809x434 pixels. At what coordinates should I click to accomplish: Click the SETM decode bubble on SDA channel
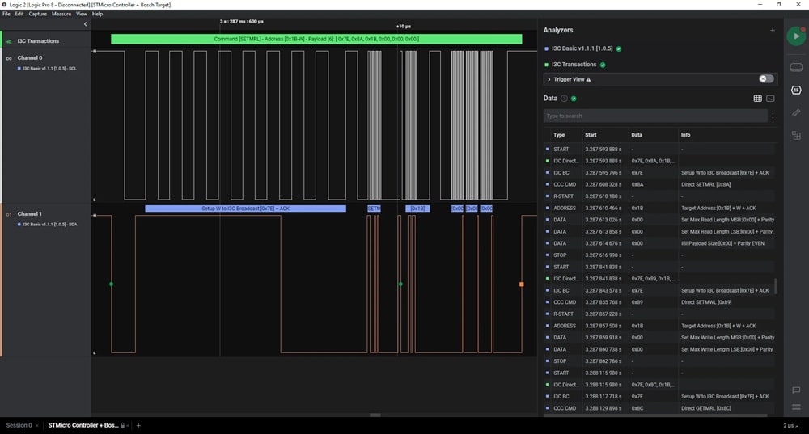point(374,209)
